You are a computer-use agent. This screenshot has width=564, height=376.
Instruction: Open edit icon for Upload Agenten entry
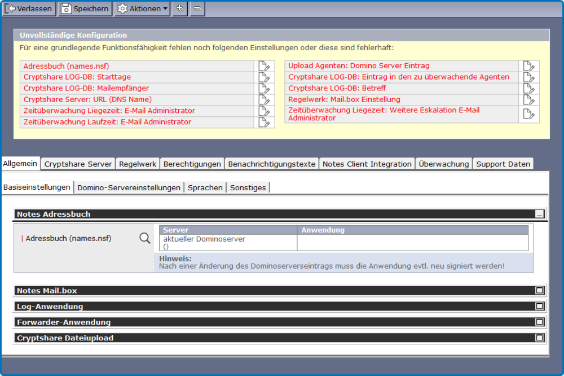click(x=528, y=66)
